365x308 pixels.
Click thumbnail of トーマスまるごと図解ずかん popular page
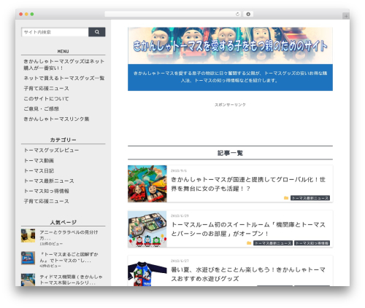tap(28, 258)
